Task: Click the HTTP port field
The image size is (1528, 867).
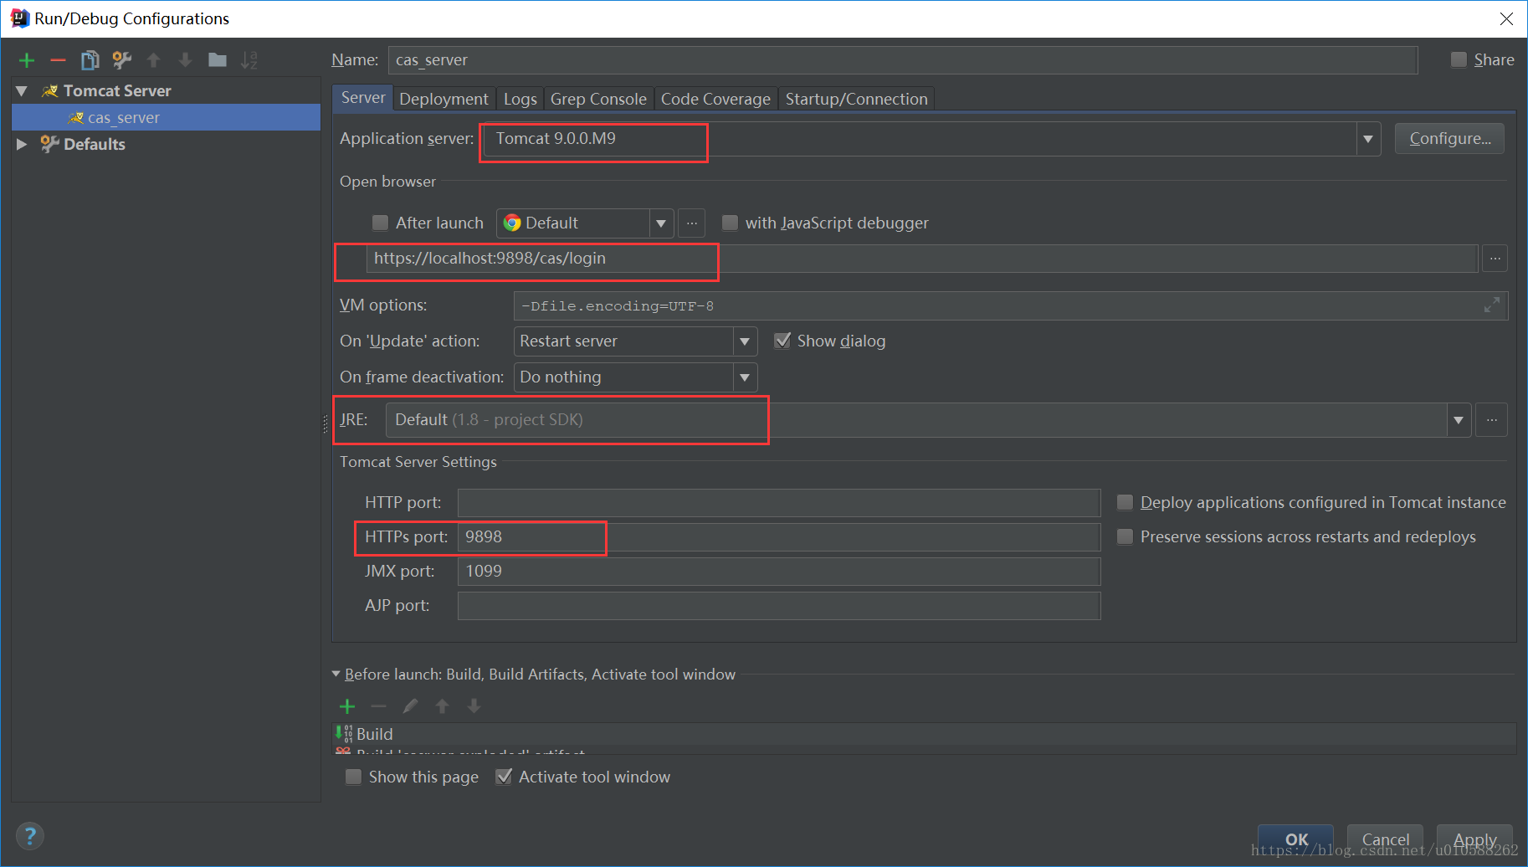Action: (778, 502)
